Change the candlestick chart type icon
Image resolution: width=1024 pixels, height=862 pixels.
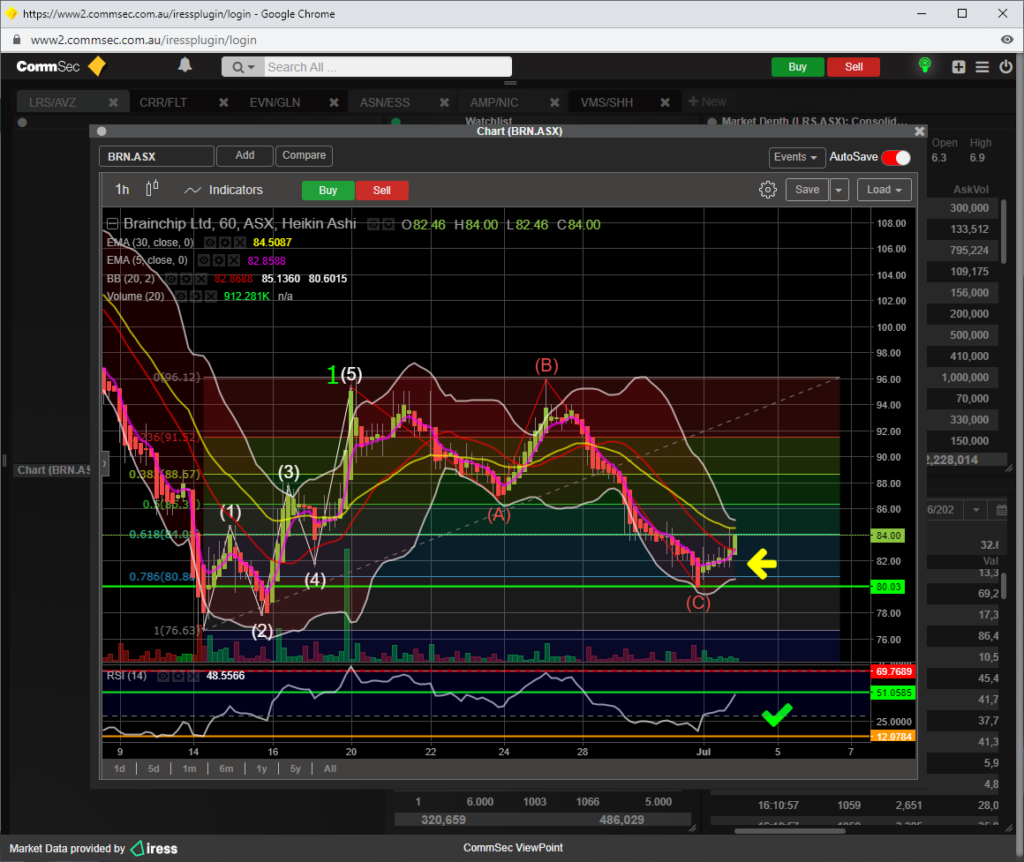152,189
